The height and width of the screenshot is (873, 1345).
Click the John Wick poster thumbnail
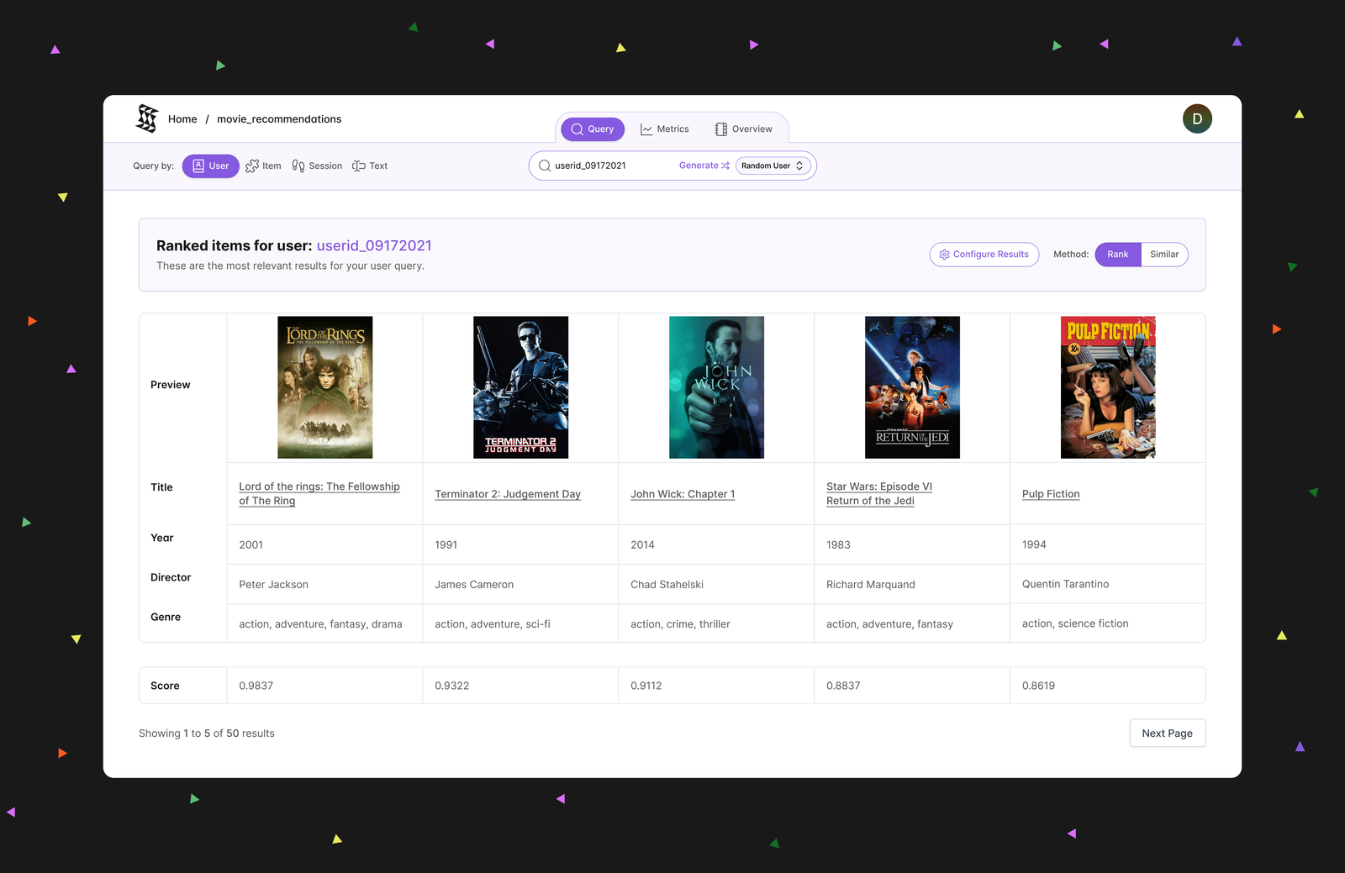pos(716,387)
